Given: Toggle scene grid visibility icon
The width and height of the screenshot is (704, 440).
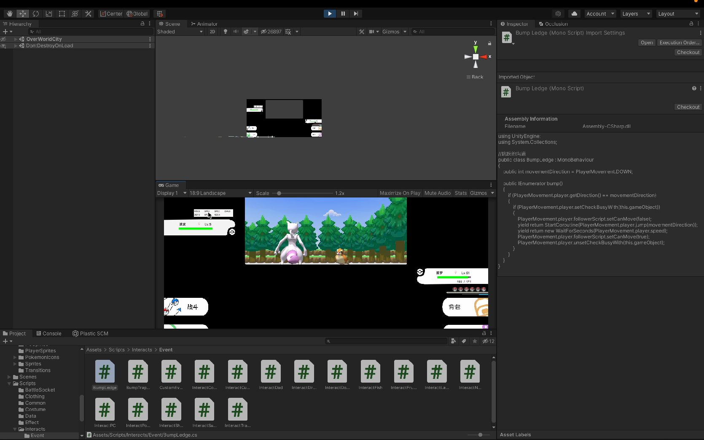Looking at the screenshot, I should click(x=288, y=32).
